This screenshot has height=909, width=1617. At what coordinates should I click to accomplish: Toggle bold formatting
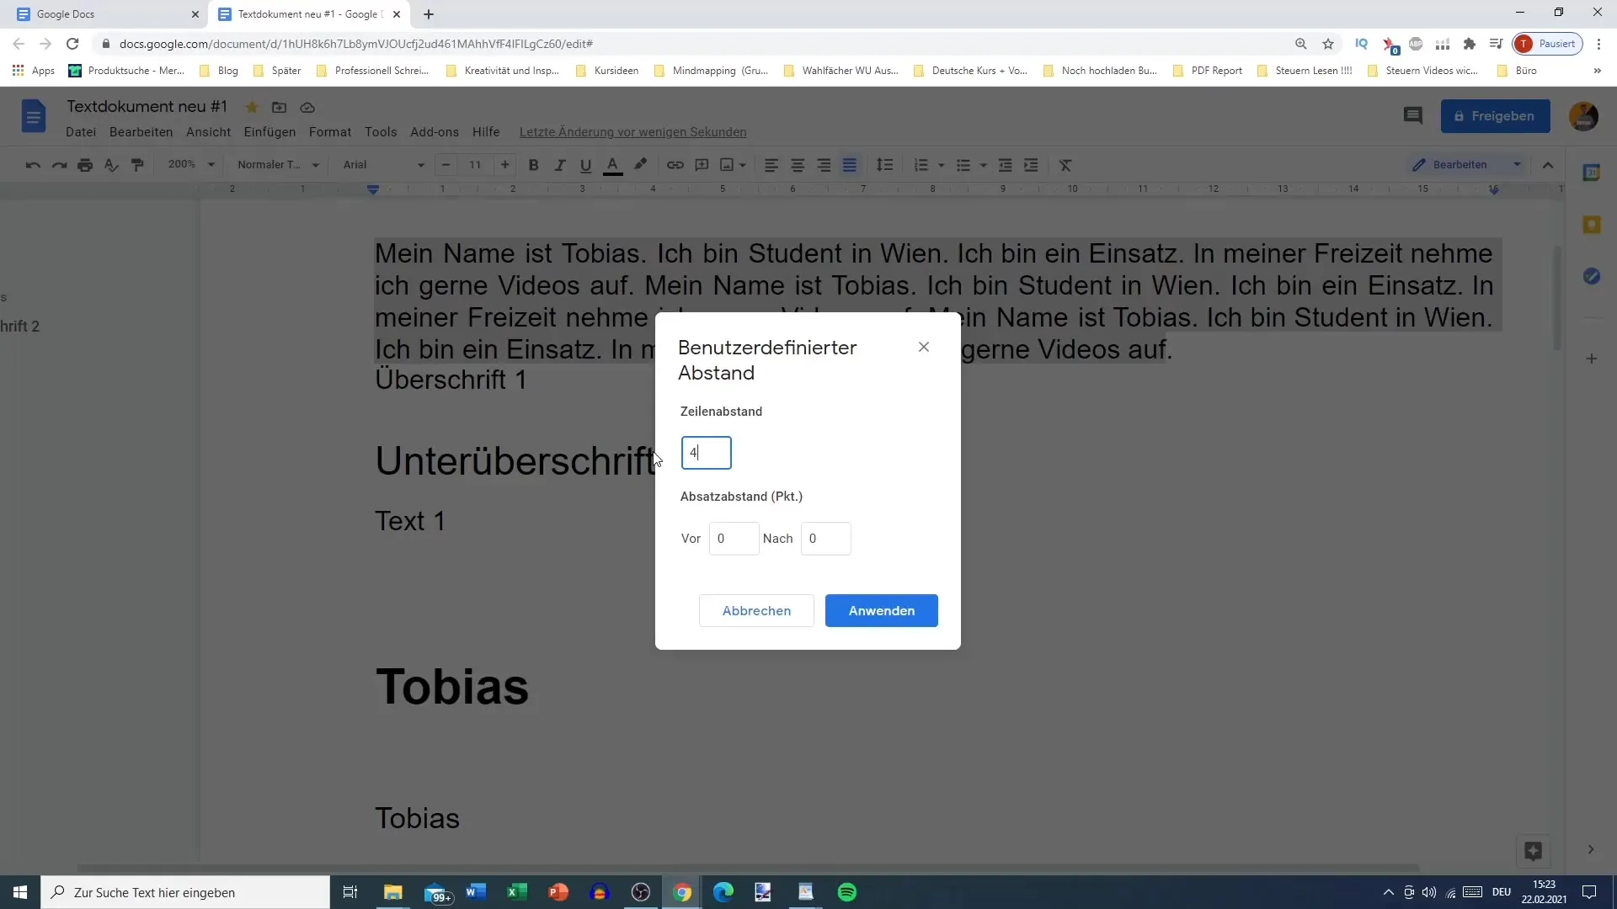click(533, 165)
